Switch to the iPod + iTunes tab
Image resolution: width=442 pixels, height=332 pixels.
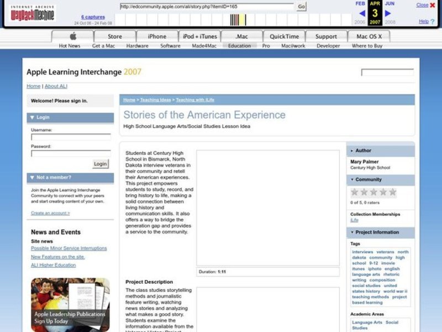coord(199,35)
